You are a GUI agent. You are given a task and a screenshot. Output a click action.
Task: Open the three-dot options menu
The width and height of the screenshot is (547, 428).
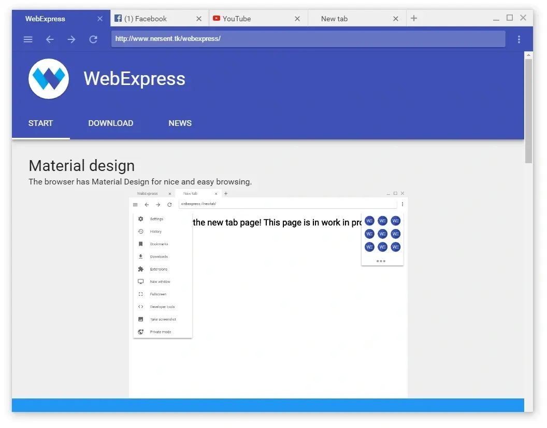click(519, 39)
